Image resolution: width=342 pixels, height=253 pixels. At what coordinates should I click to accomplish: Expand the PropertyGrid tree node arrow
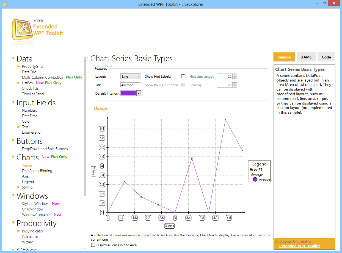[x=19, y=66]
